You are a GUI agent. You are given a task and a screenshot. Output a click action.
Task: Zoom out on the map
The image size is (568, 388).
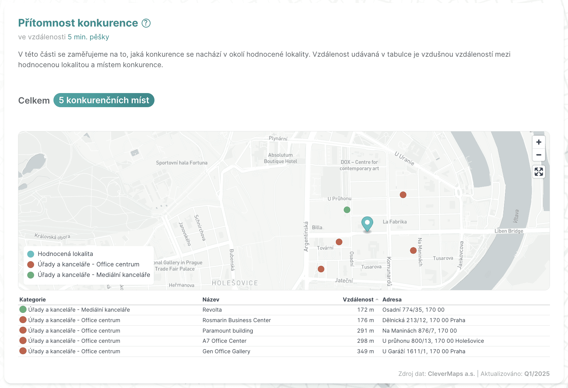tap(538, 155)
